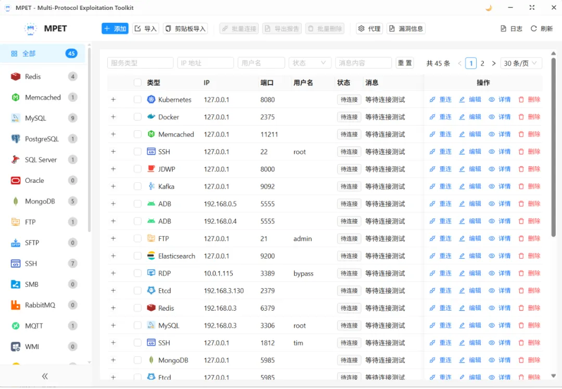Click Etcd icon in 192.168.3.130 row
The image size is (562, 389).
click(x=151, y=291)
